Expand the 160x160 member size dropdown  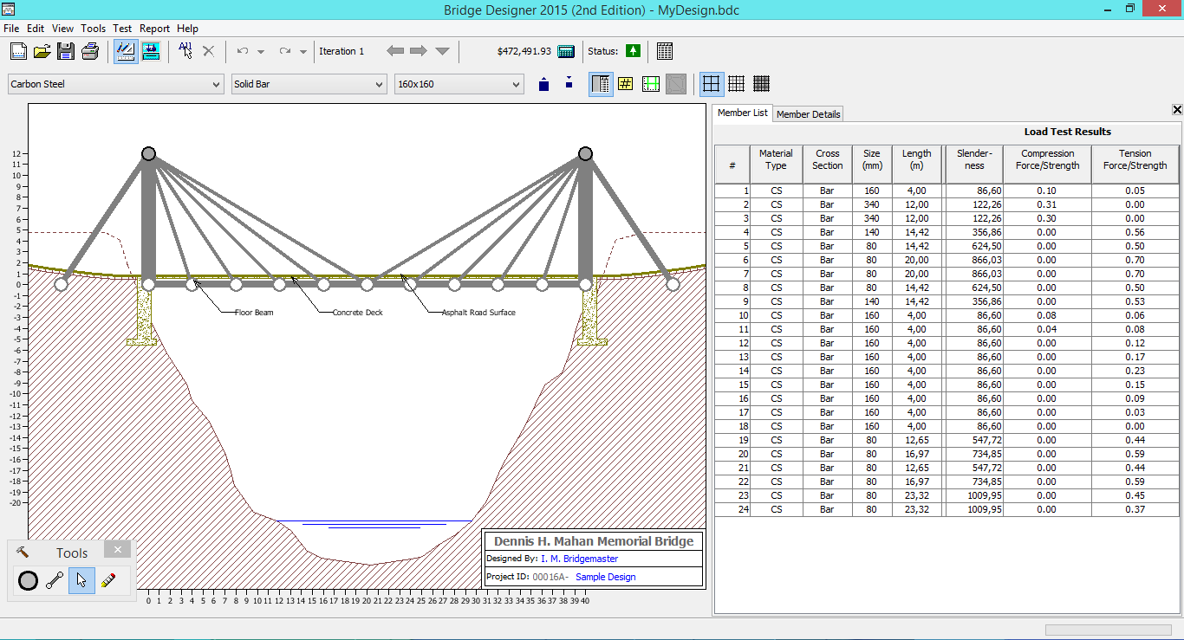click(x=515, y=83)
